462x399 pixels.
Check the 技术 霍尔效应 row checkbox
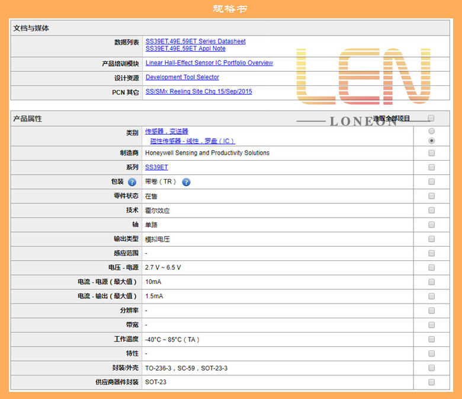(431, 210)
